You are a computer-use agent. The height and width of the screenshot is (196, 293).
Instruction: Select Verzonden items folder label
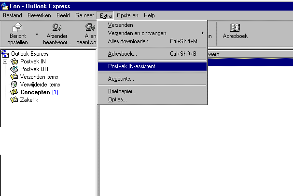click(39, 76)
